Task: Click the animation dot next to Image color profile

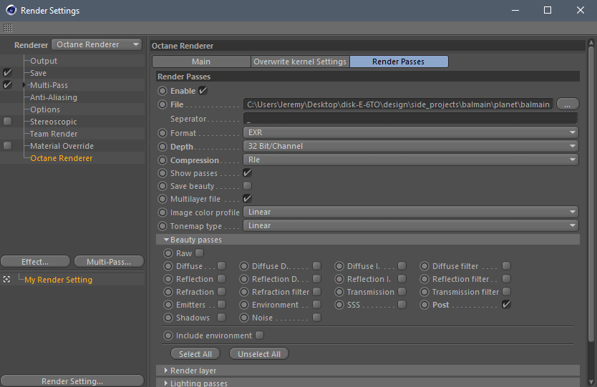Action: click(162, 212)
